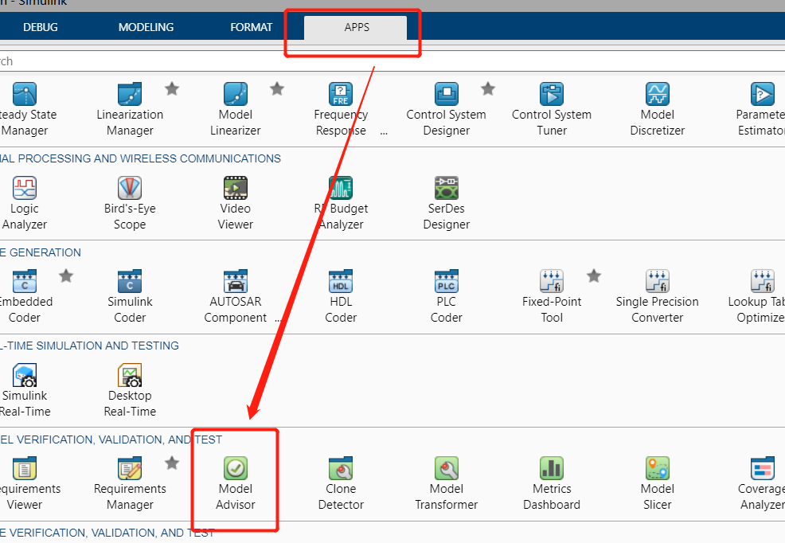This screenshot has height=543, width=785.
Task: Launch Desktop Real-Time app
Action: (x=130, y=390)
